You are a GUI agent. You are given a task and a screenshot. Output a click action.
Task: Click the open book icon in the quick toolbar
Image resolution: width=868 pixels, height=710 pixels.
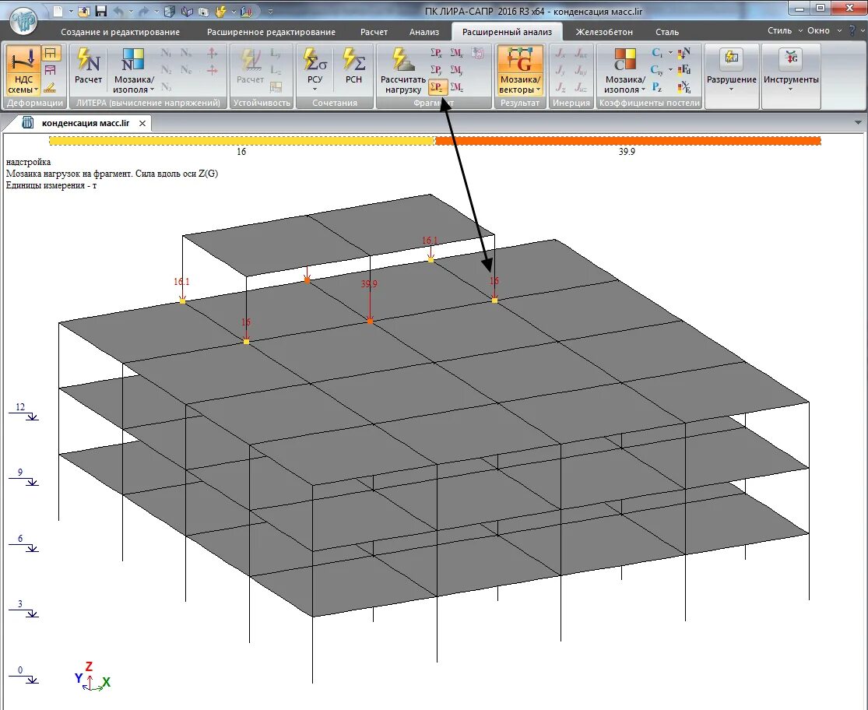[187, 11]
